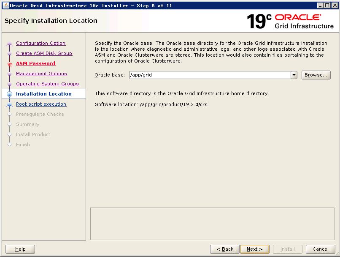
Task: Click the Root script execution step marker
Action: pos(9,104)
